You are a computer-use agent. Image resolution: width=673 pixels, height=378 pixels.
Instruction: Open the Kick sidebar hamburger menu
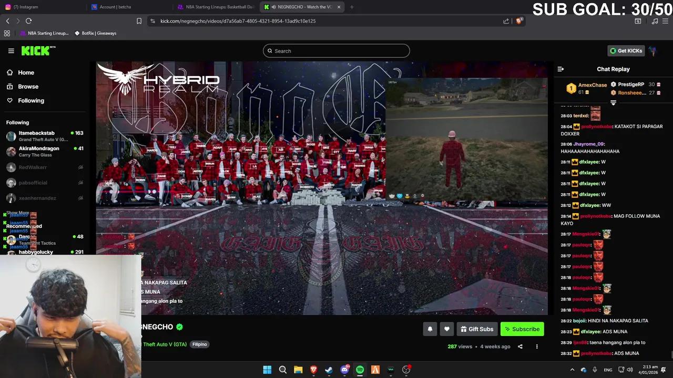click(x=11, y=51)
